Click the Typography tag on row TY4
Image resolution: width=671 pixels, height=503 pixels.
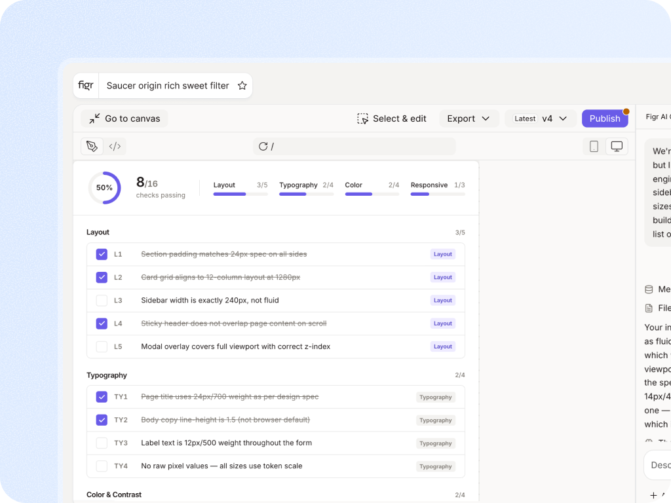click(436, 466)
